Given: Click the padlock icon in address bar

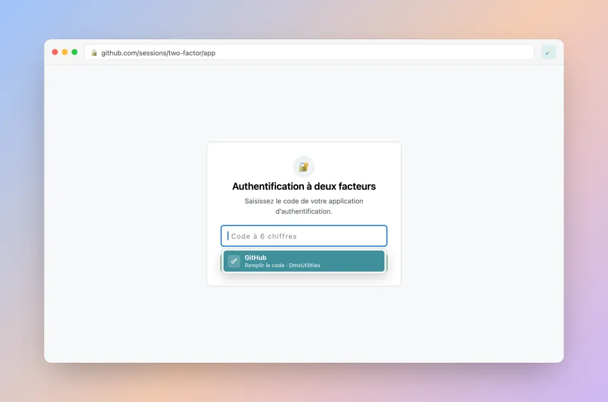Looking at the screenshot, I should click(x=94, y=53).
